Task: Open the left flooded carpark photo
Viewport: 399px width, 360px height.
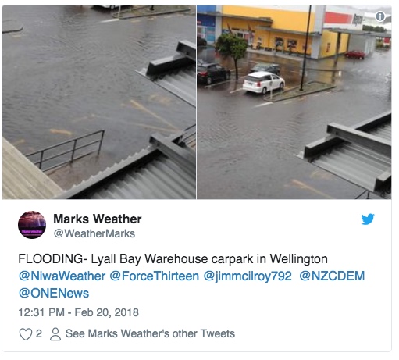Action: [x=99, y=102]
